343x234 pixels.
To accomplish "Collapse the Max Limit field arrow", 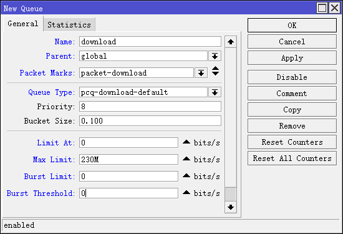I will pos(186,158).
